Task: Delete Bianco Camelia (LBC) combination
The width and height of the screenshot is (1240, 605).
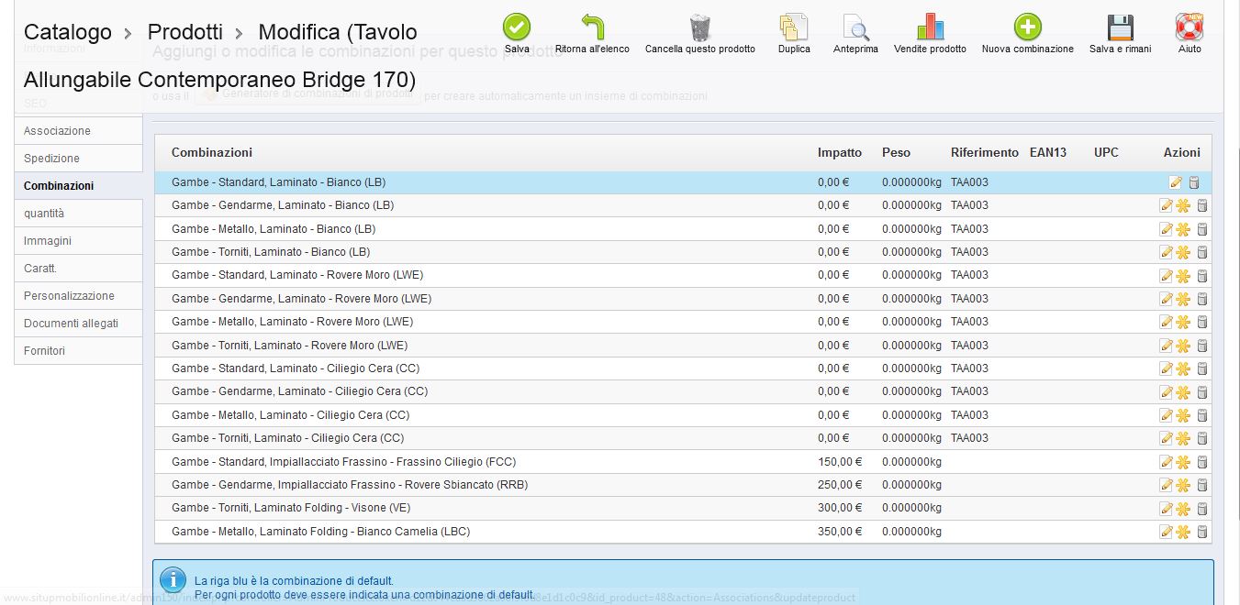Action: pos(1202,532)
